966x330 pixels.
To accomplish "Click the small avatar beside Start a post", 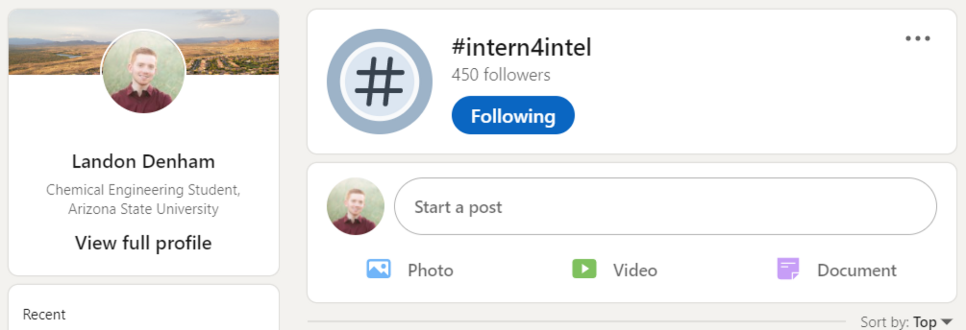I will [x=355, y=206].
